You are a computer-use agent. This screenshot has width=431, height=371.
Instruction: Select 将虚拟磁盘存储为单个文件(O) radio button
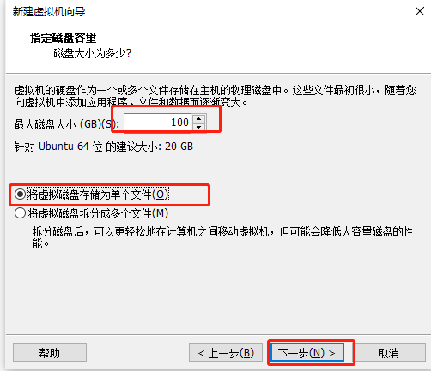(x=20, y=194)
